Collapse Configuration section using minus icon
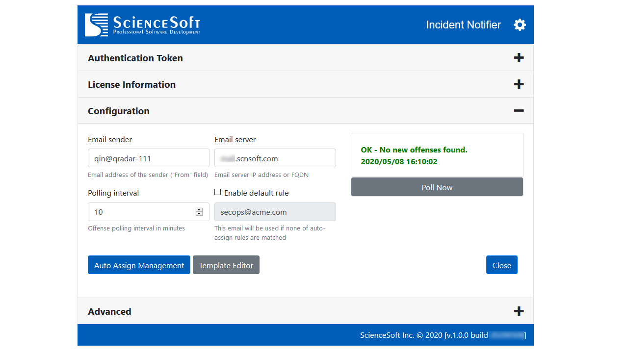The height and width of the screenshot is (353, 628). coord(519,111)
